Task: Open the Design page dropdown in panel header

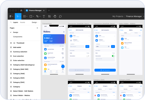Action: point(35,22)
